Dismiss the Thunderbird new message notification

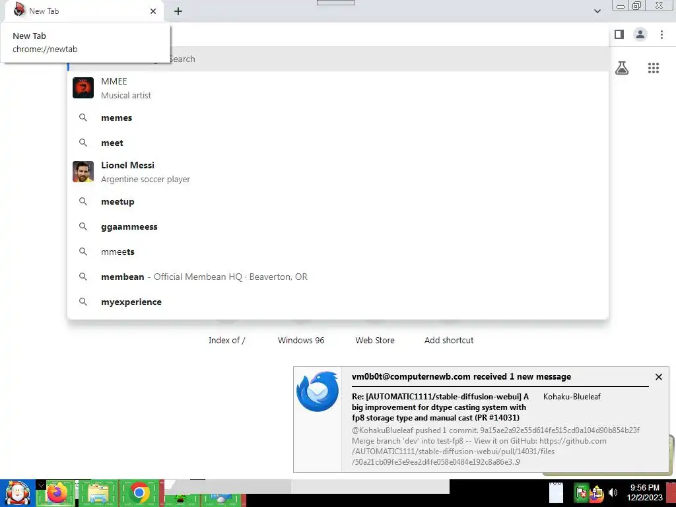tap(658, 377)
